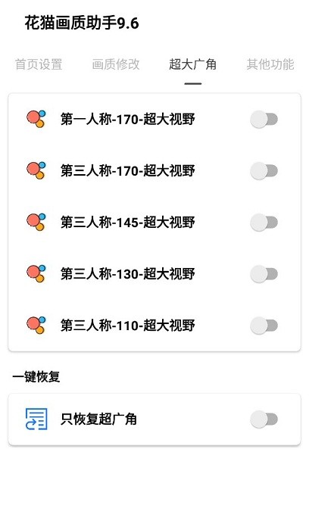Click the 一键恢复 section header

(x=36, y=376)
